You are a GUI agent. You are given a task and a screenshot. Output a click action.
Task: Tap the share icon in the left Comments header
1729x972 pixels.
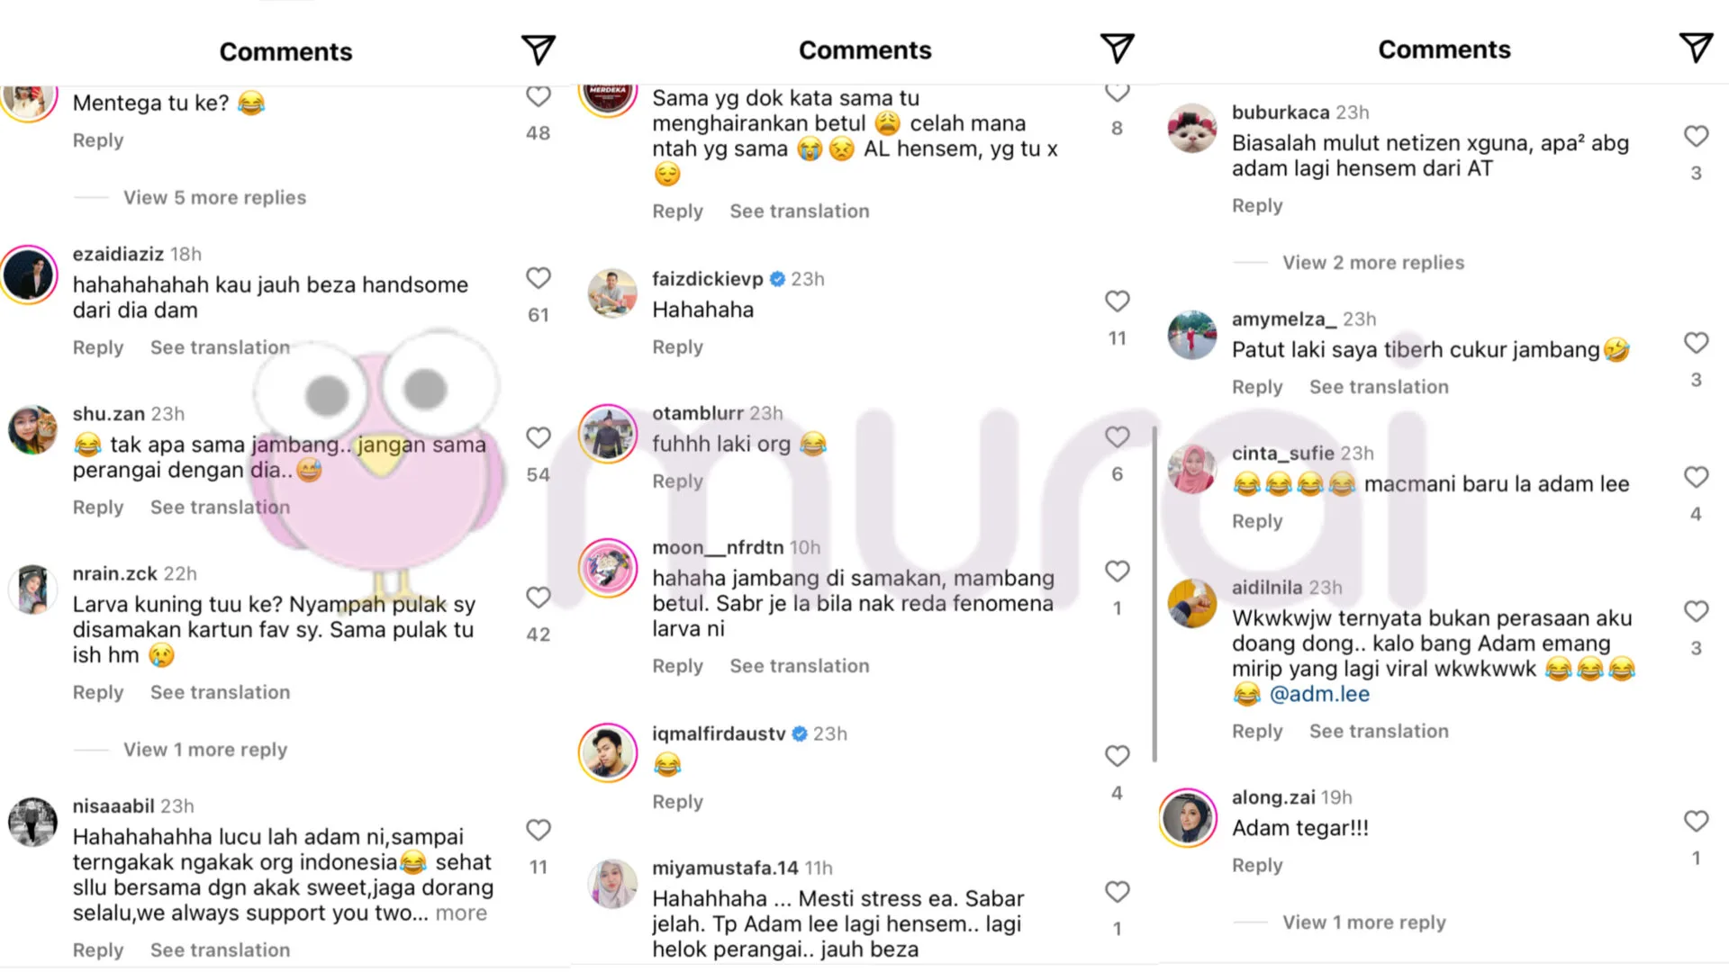pos(538,50)
